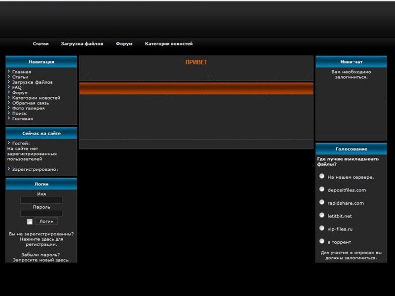Click into the Имя username field
395x296 pixels.
pos(41,200)
